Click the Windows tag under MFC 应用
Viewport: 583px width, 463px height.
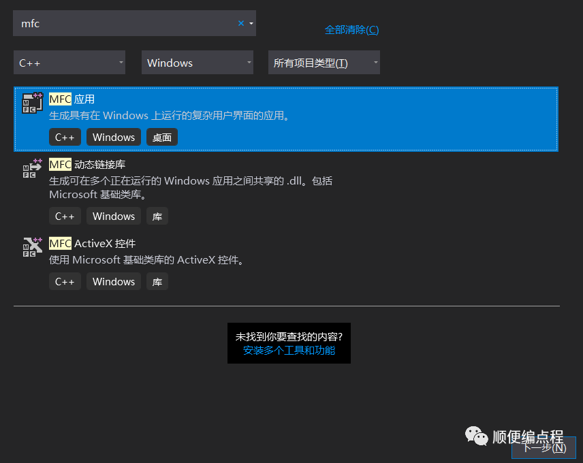pyautogui.click(x=114, y=137)
